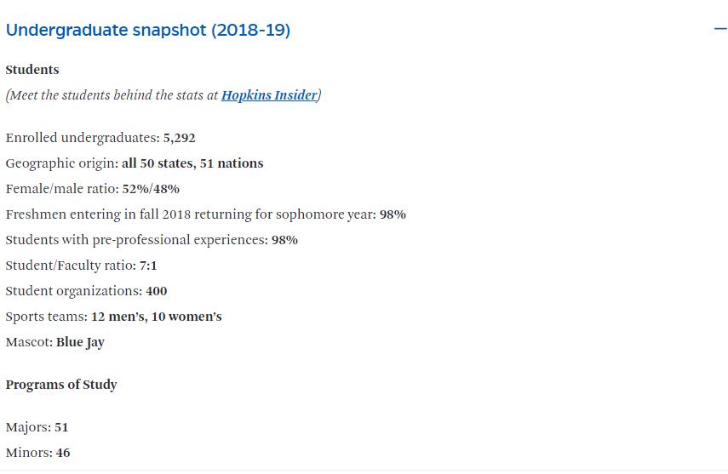
Task: Click the enrolled undergraduates figure 5,292
Action: pyautogui.click(x=180, y=138)
